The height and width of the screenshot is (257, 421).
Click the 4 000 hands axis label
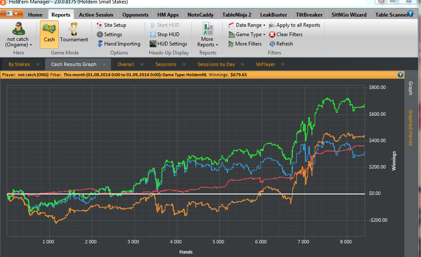click(x=176, y=242)
